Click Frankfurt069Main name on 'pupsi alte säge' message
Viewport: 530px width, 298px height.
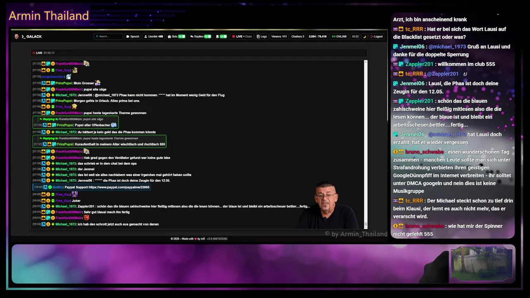click(x=69, y=89)
